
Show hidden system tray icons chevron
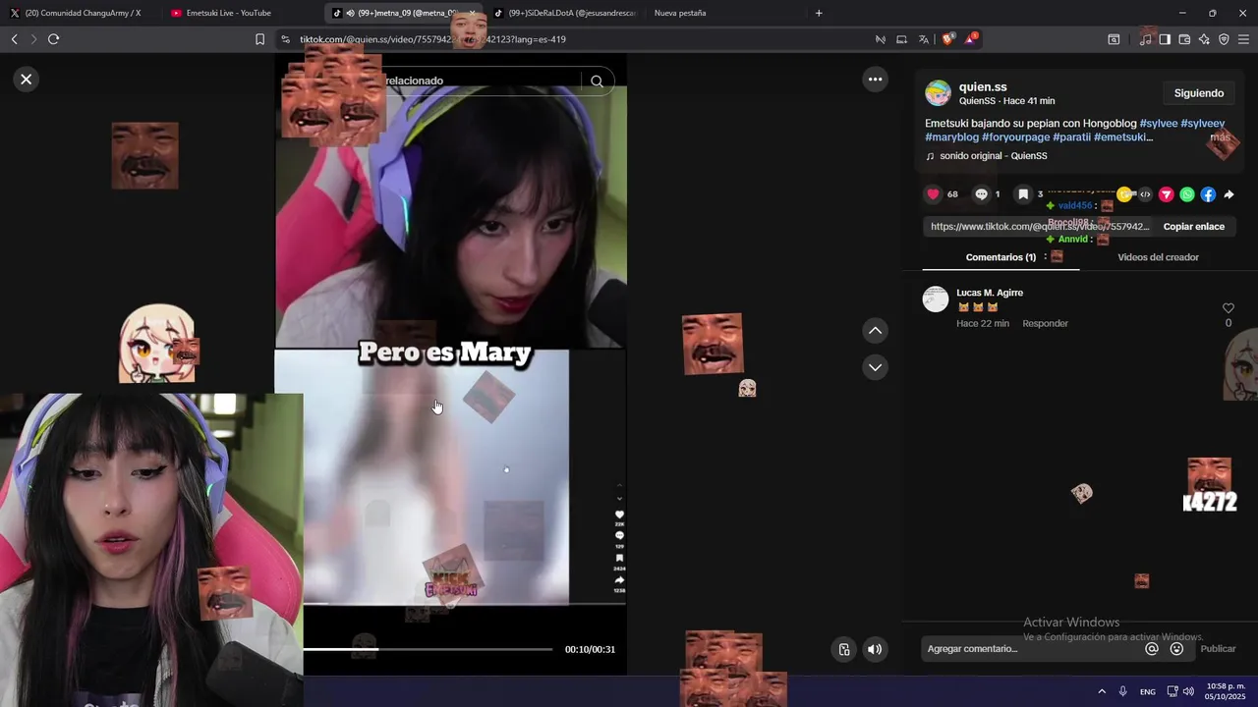click(x=1101, y=691)
